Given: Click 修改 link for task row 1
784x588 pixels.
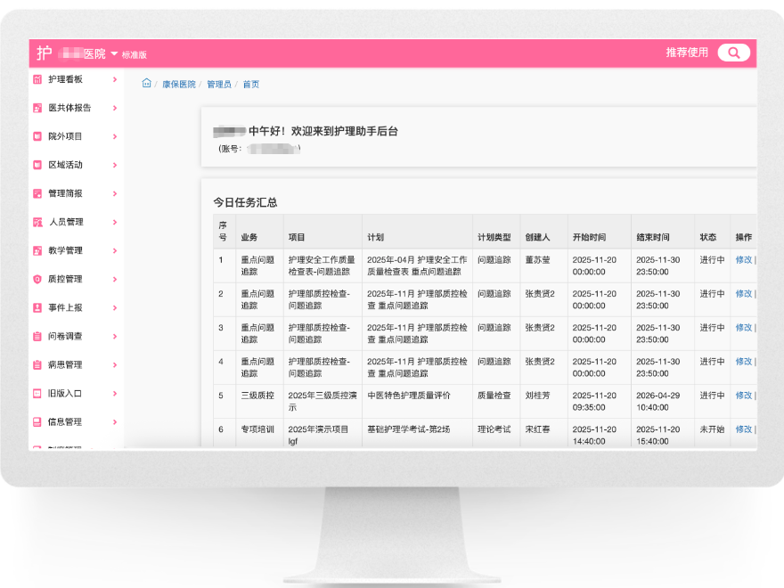Looking at the screenshot, I should [x=743, y=260].
